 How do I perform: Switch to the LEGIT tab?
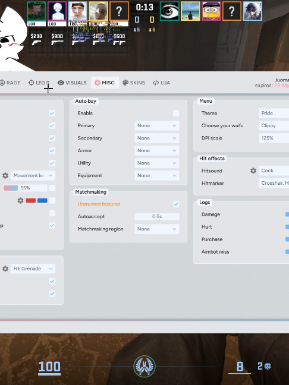point(39,83)
